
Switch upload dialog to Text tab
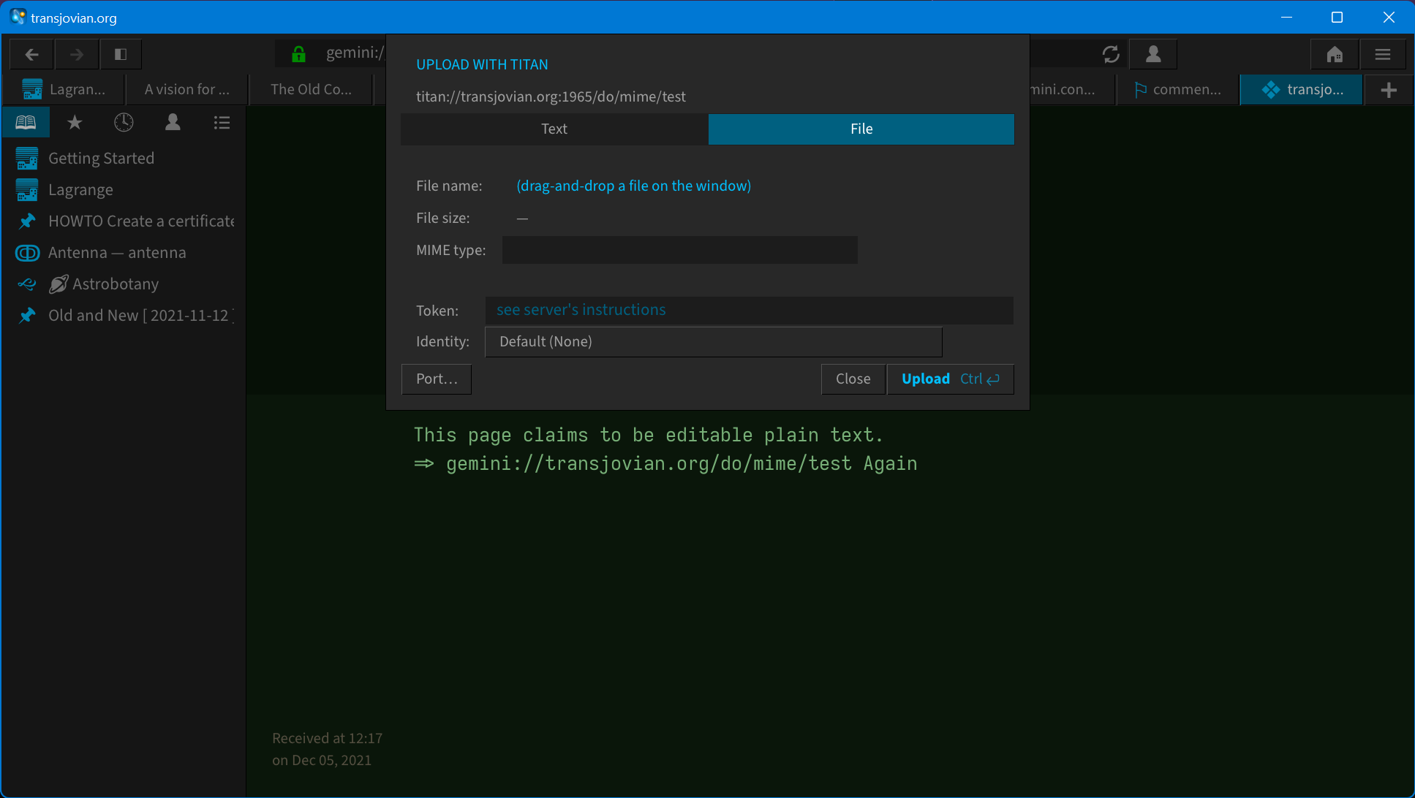point(554,129)
